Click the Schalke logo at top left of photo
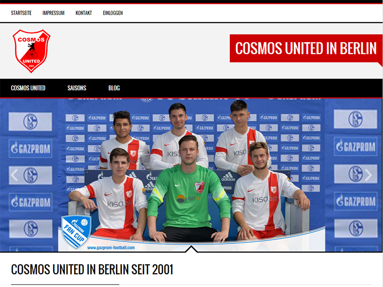Viewport: 383px width, 287px height. click(x=30, y=121)
